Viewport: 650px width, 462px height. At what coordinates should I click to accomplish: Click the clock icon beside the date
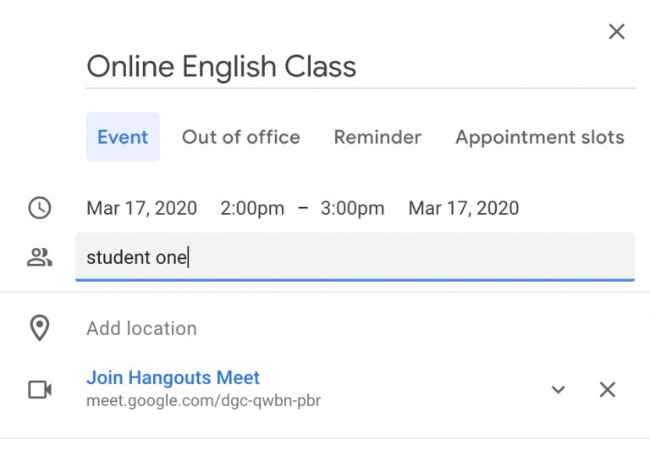click(40, 208)
